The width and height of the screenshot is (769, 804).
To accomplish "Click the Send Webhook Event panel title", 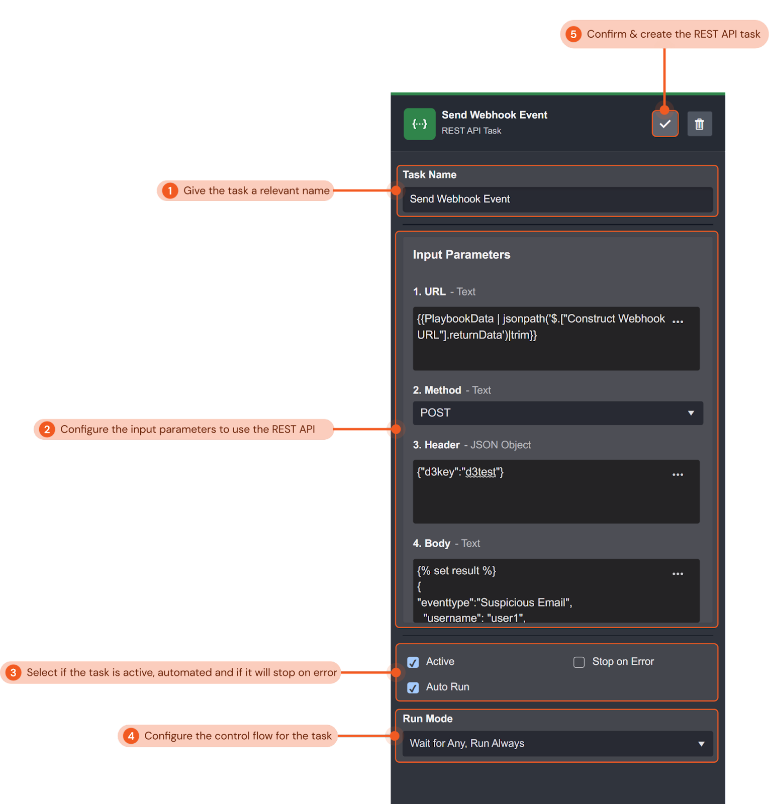I will pos(494,115).
